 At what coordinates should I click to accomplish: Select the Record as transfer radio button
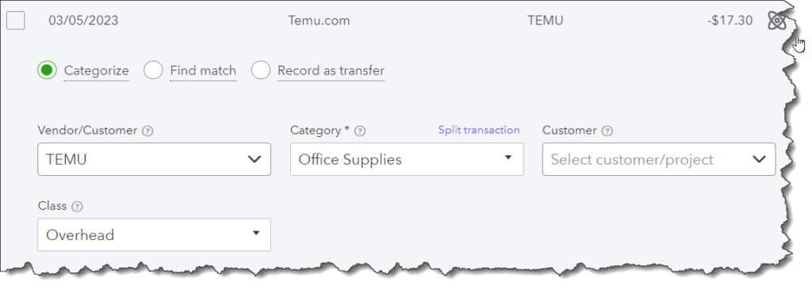pyautogui.click(x=260, y=70)
